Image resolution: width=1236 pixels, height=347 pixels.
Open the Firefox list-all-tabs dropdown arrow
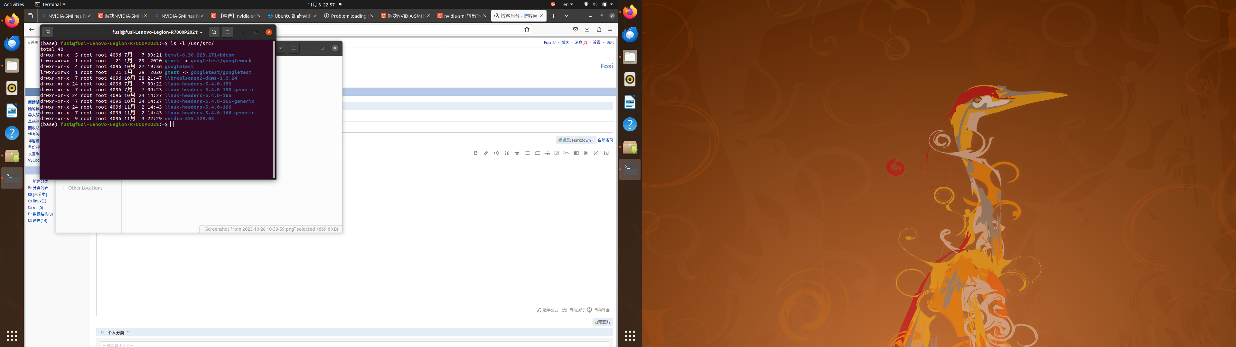566,16
